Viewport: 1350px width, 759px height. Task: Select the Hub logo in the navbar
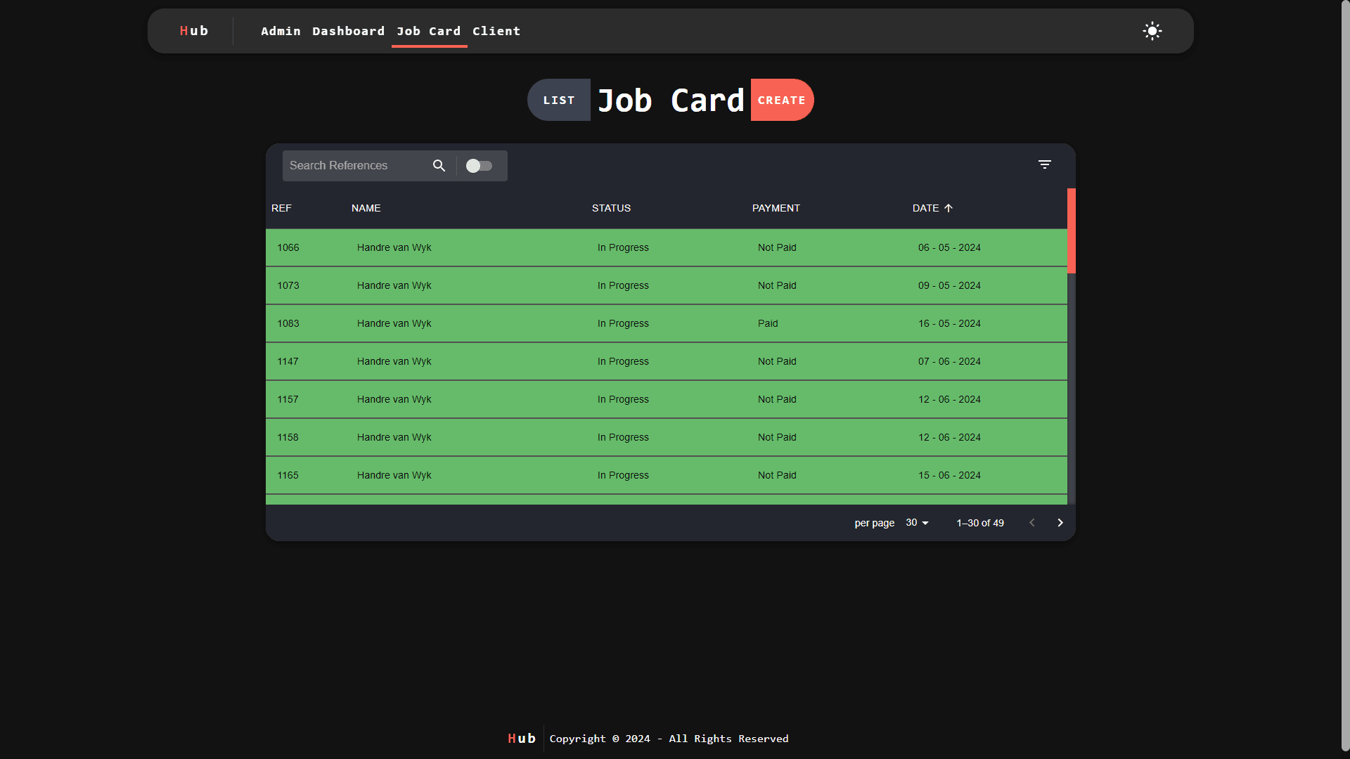[x=193, y=31]
